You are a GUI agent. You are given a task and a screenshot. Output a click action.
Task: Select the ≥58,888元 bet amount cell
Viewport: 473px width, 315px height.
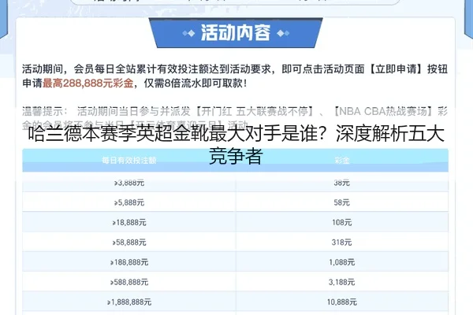pyautogui.click(x=129, y=242)
